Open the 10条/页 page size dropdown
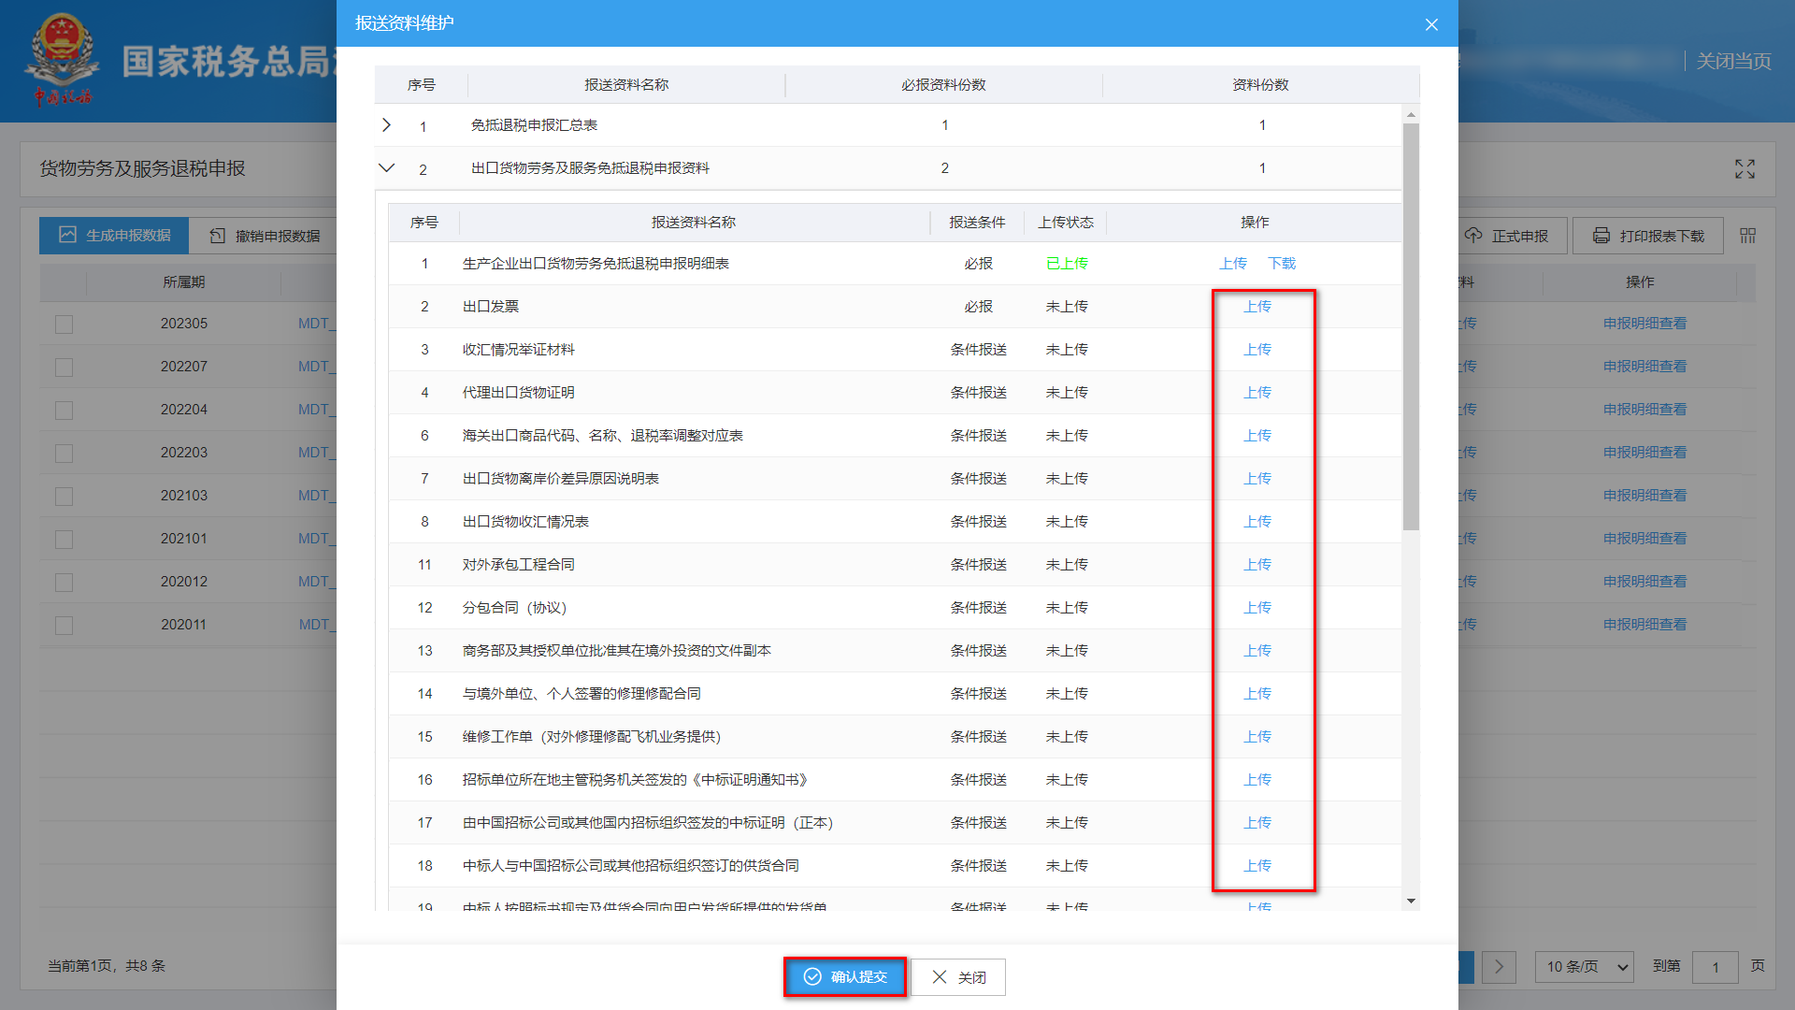Viewport: 1795px width, 1010px height. coord(1583,967)
